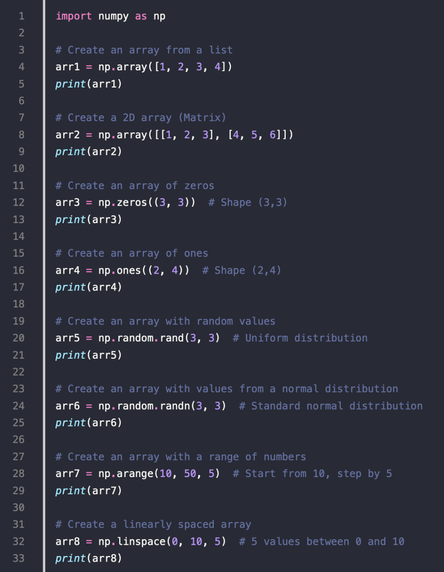444x572 pixels.
Task: Click line number 1 in gutter
Action: point(21,16)
